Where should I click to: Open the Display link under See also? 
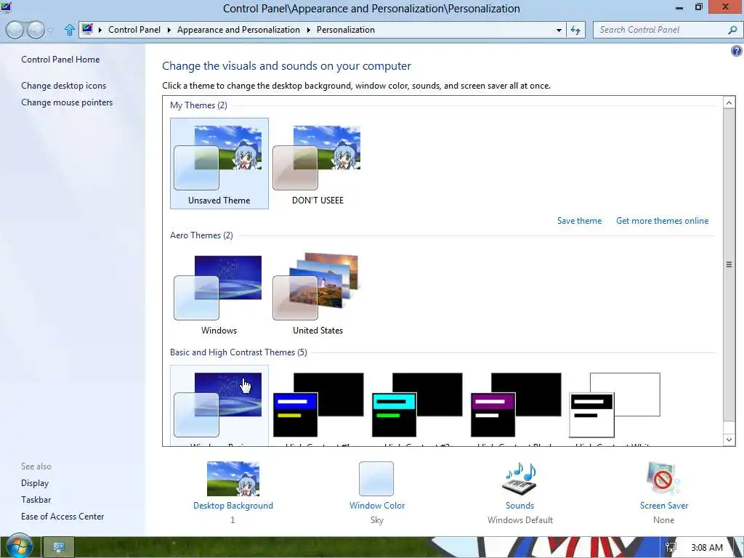35,483
